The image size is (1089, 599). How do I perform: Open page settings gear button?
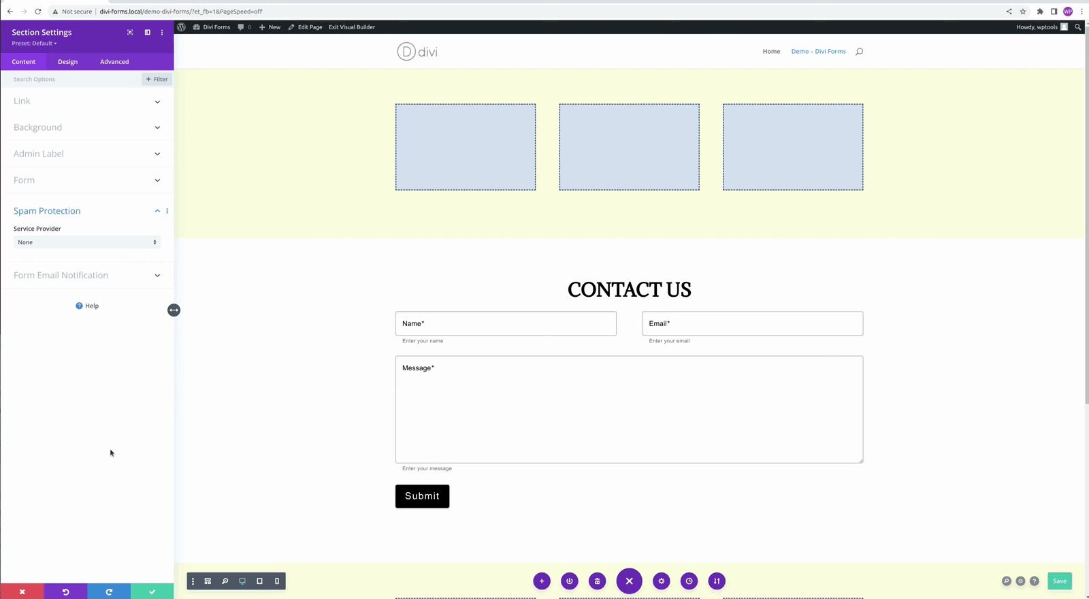click(x=662, y=581)
